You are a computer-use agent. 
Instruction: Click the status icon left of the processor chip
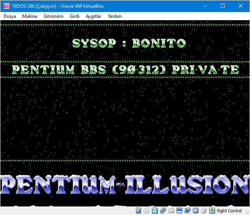[187, 211]
